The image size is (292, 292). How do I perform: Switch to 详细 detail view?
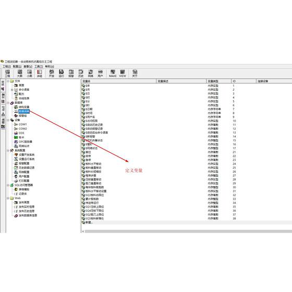pyautogui.click(x=40, y=74)
